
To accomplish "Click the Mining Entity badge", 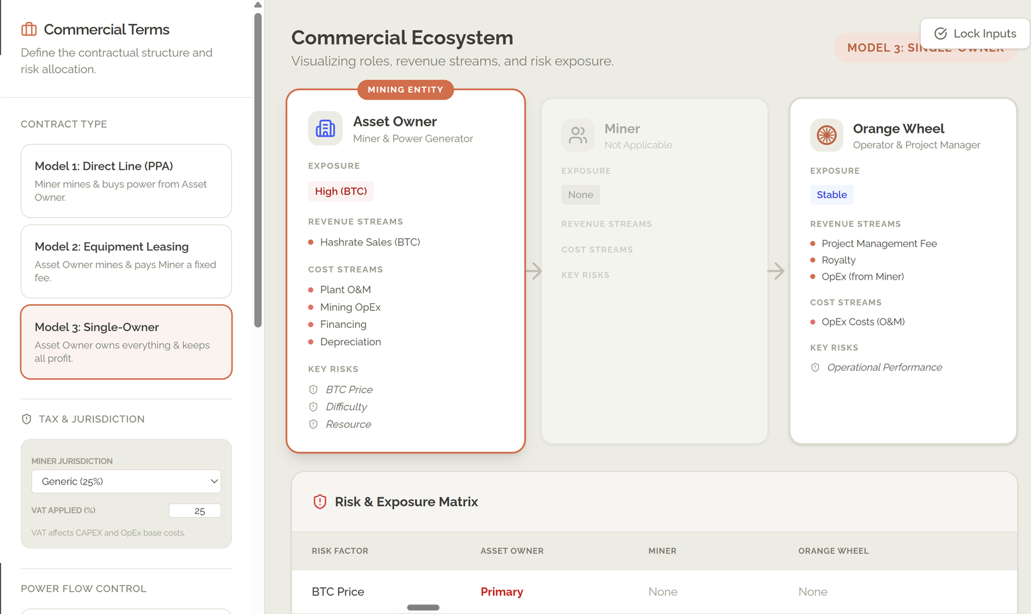I will click(x=405, y=90).
